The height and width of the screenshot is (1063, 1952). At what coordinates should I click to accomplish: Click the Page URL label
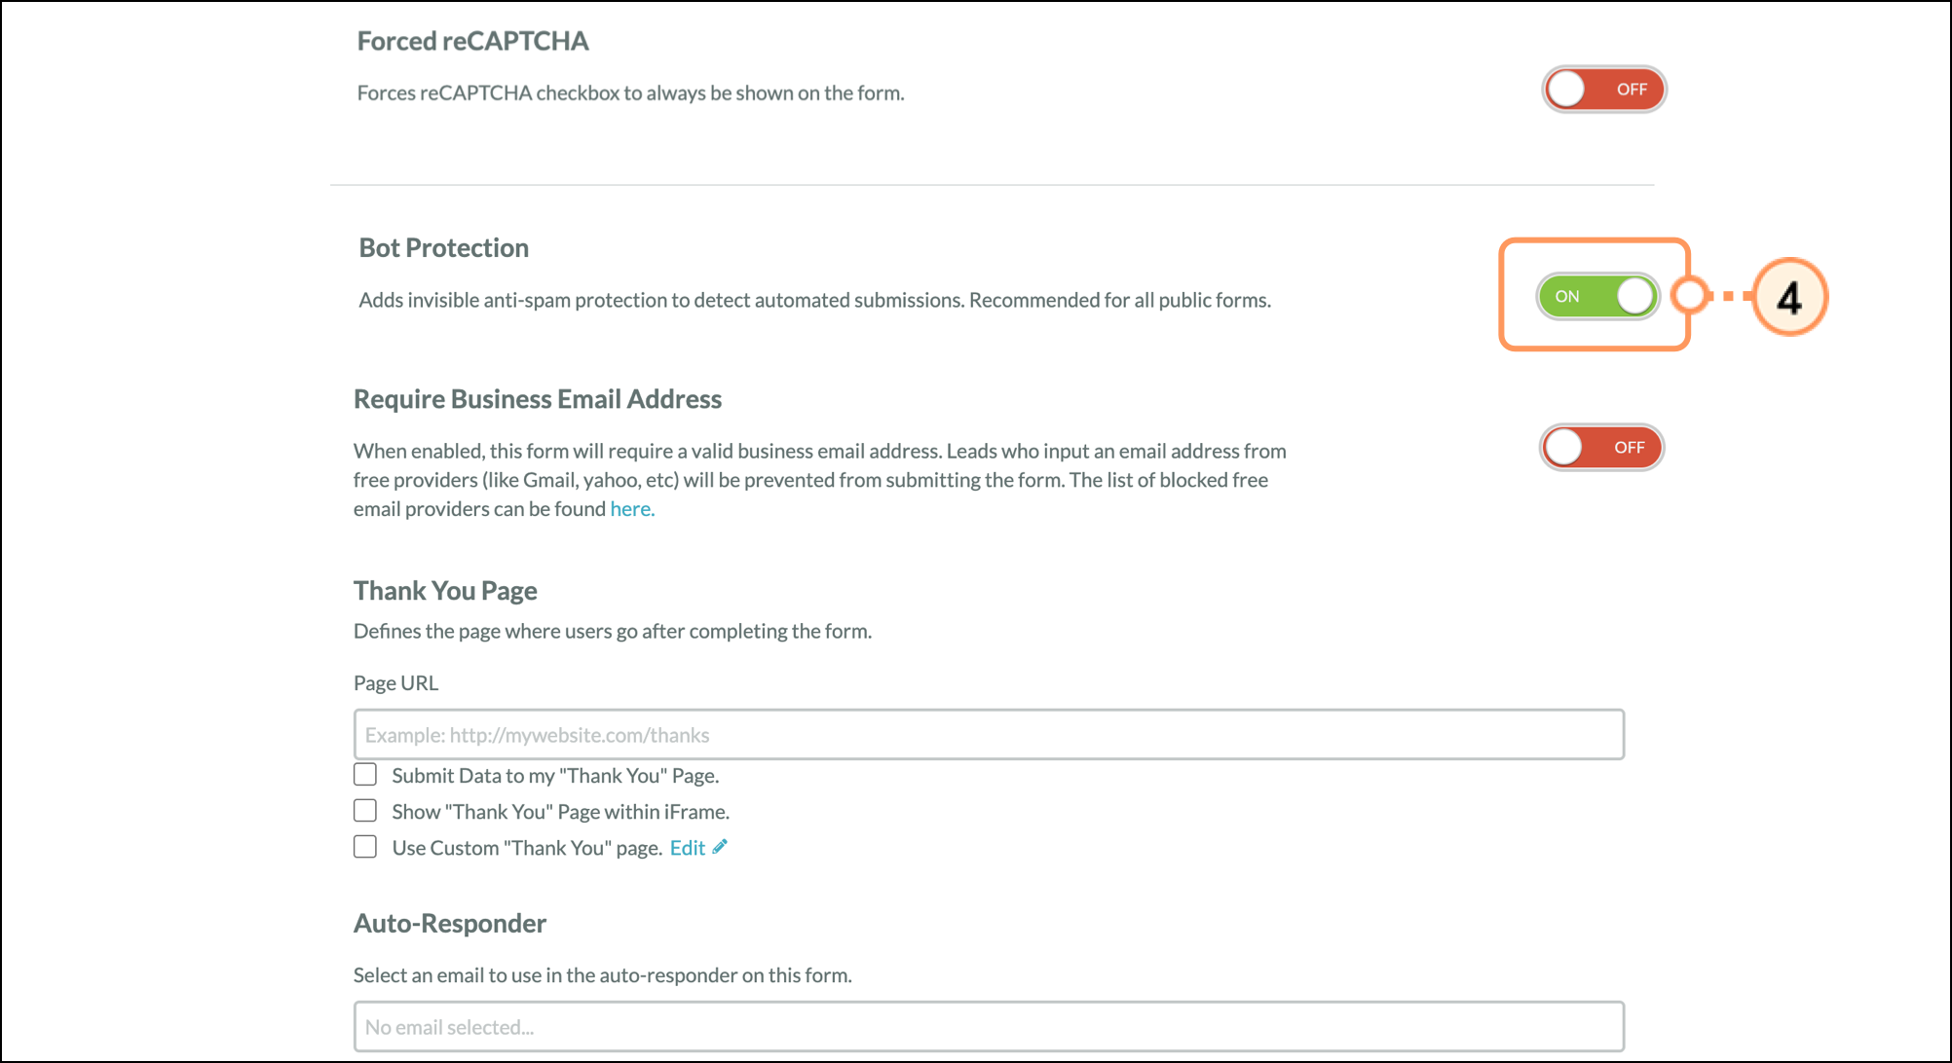[395, 683]
